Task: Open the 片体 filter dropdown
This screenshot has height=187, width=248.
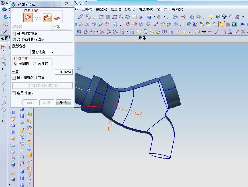Action: (62, 27)
